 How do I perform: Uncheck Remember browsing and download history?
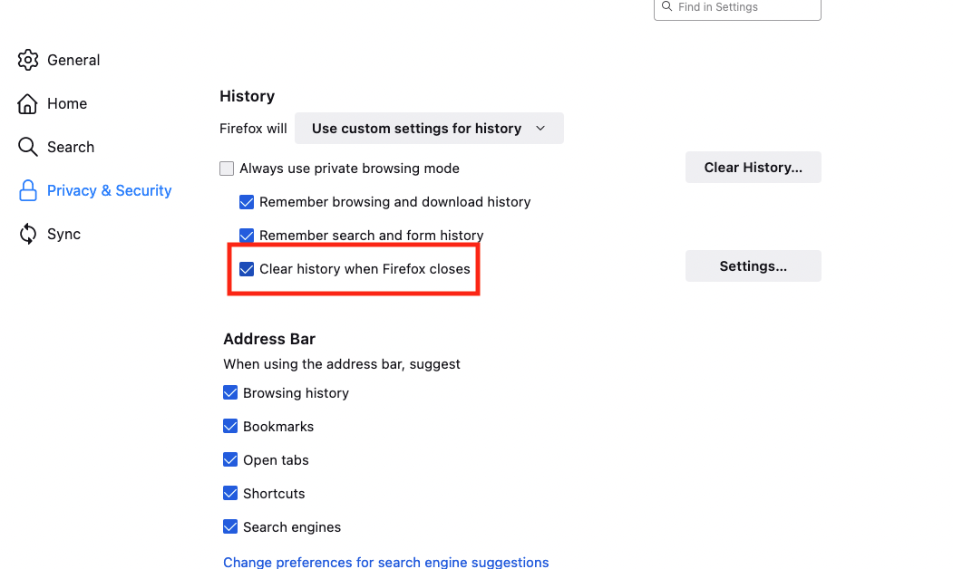247,202
